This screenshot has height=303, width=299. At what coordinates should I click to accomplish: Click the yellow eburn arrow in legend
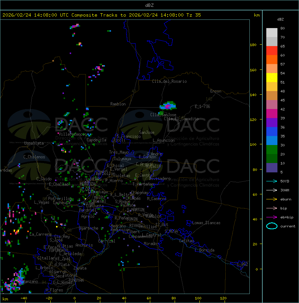click(272, 199)
